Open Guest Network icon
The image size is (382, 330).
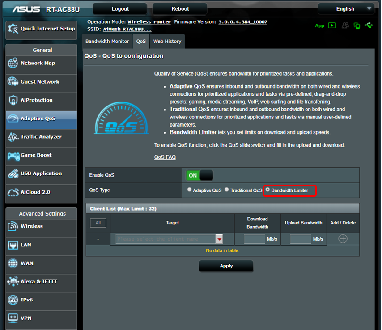pyautogui.click(x=13, y=81)
